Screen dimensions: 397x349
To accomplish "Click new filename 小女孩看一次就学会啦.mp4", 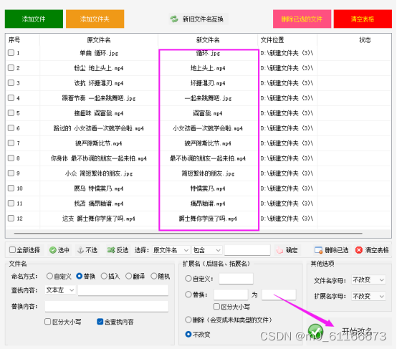I will tap(208, 128).
